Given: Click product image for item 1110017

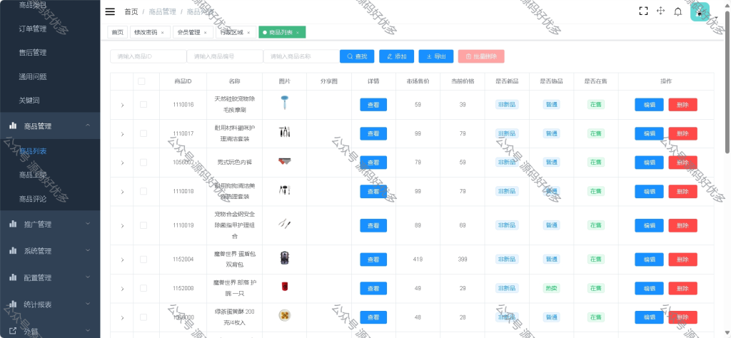Looking at the screenshot, I should (x=284, y=132).
